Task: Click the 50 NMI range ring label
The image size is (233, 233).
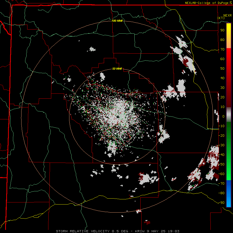Action: (117, 69)
